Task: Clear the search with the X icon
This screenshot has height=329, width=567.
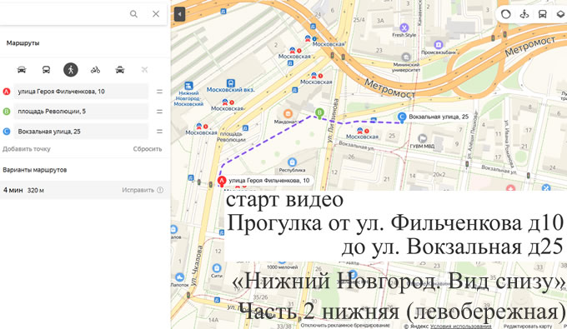Action: (156, 13)
